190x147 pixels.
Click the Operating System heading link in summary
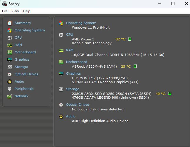(x=81, y=23)
